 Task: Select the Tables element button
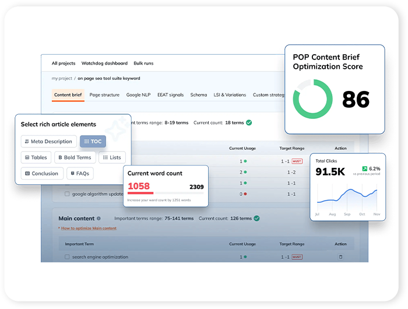pos(36,157)
